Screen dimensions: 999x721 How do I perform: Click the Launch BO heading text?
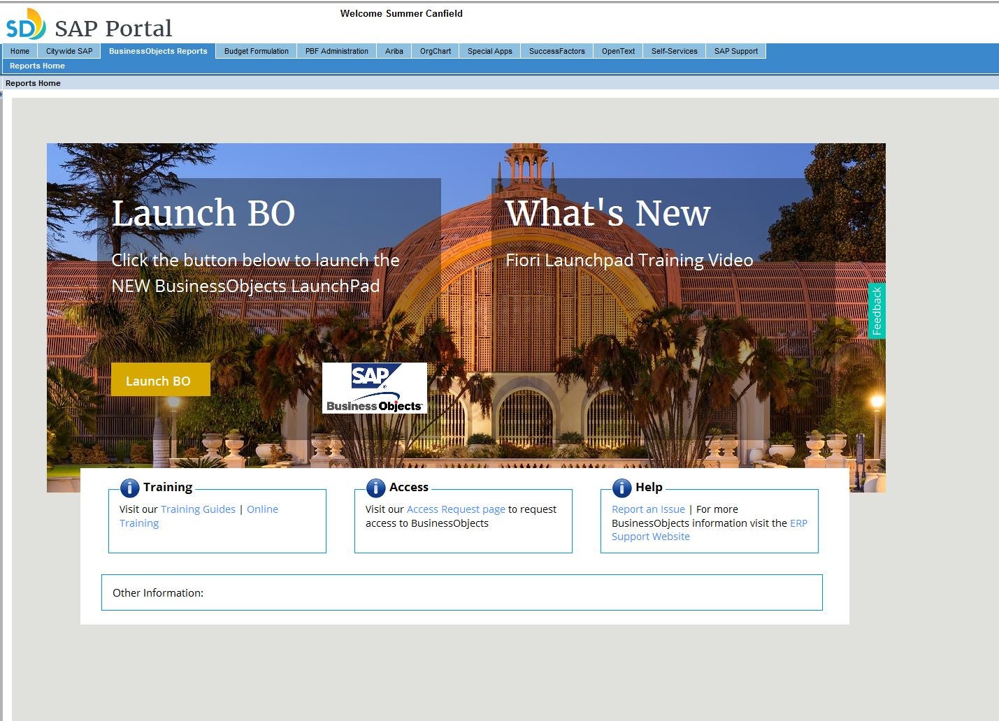[x=203, y=212]
